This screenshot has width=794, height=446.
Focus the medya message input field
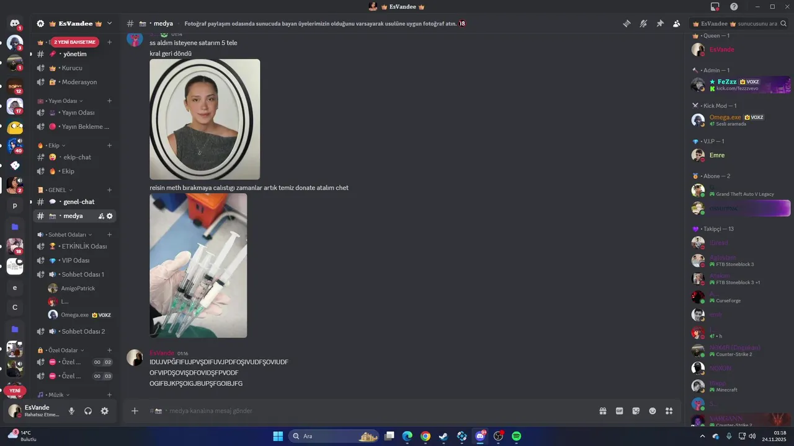[372, 411]
